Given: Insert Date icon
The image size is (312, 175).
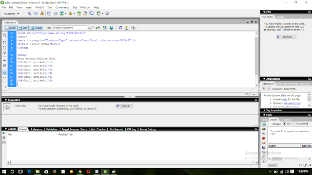Looking at the screenshot, I should click(79, 14).
